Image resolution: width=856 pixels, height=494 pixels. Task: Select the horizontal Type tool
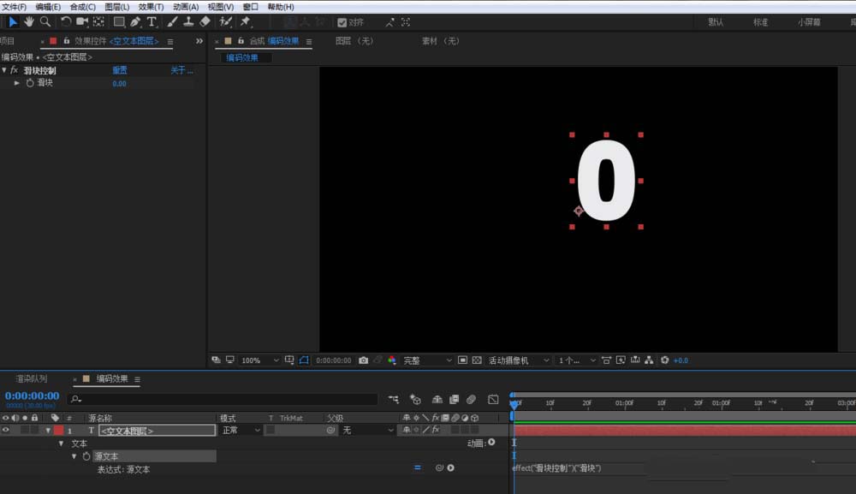click(x=152, y=21)
